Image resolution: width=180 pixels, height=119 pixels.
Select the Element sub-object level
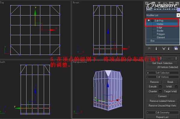pos(161,37)
